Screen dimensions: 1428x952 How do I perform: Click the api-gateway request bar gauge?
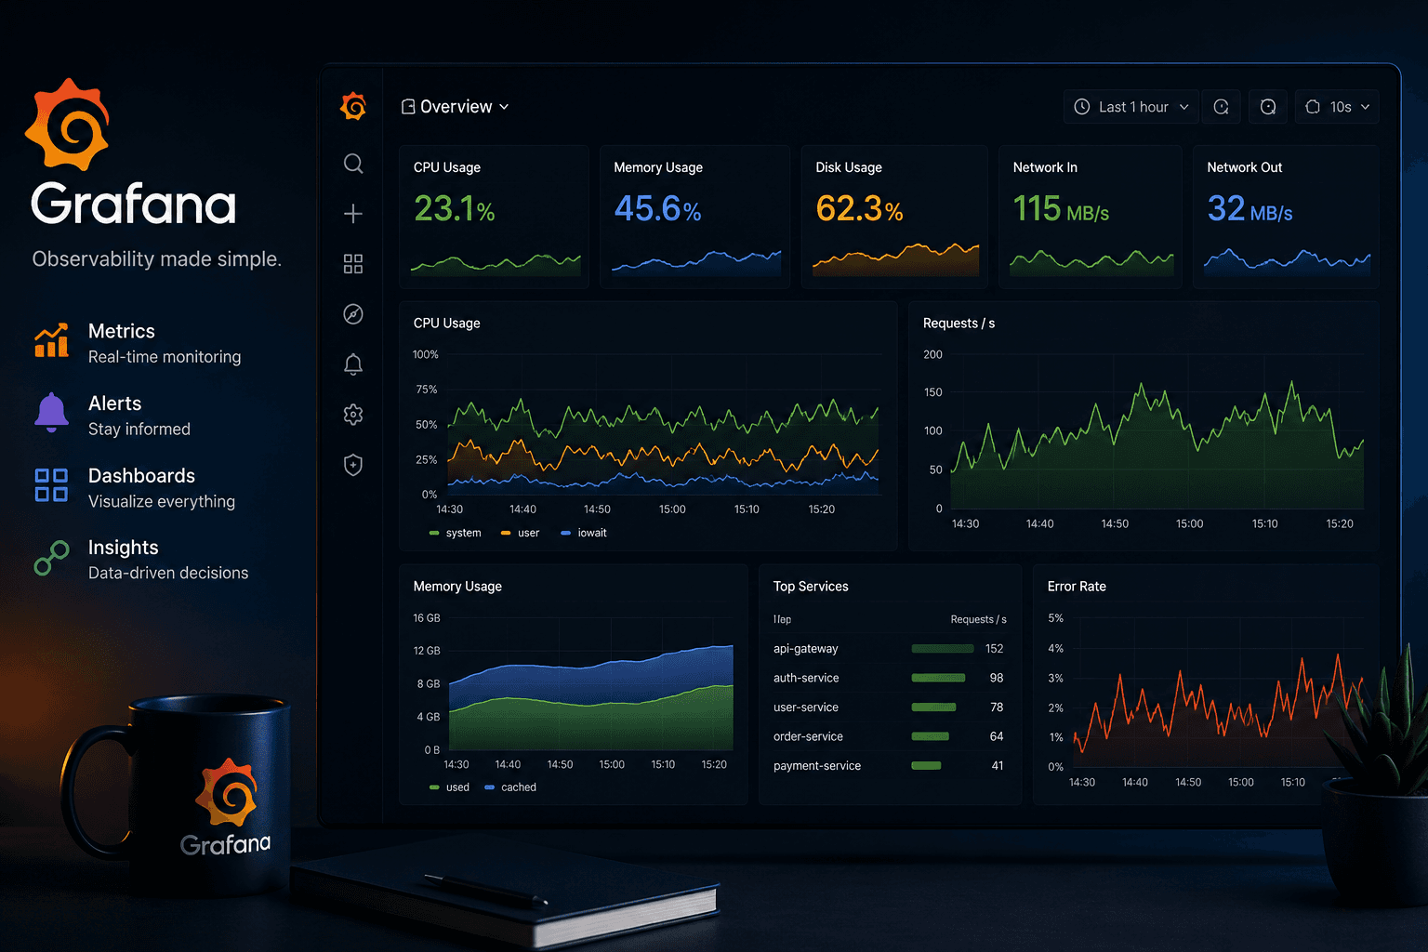(x=943, y=649)
